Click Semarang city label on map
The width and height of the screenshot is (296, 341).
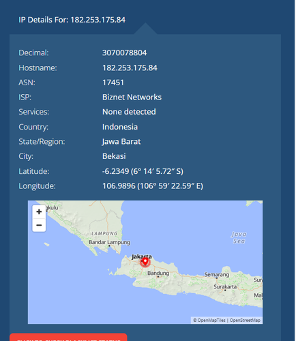click(x=216, y=275)
